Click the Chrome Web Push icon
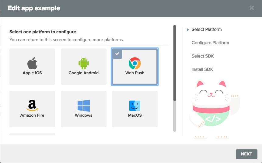This screenshot has height=163, width=262. (x=135, y=63)
